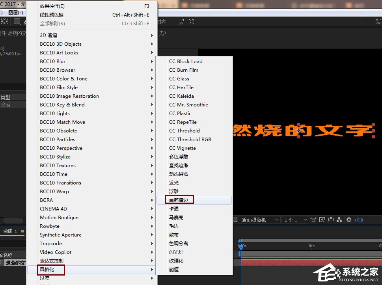Image resolution: width=382 pixels, height=285 pixels.
Task: Click the fast previews lightning icon
Action: [x=322, y=220]
